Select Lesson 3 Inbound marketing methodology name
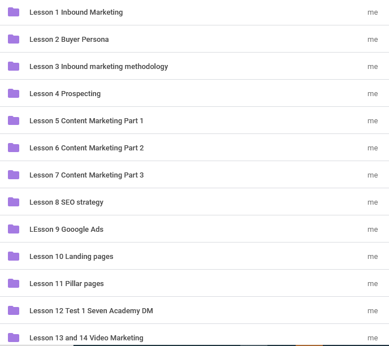Image resolution: width=389 pixels, height=346 pixels. point(98,66)
